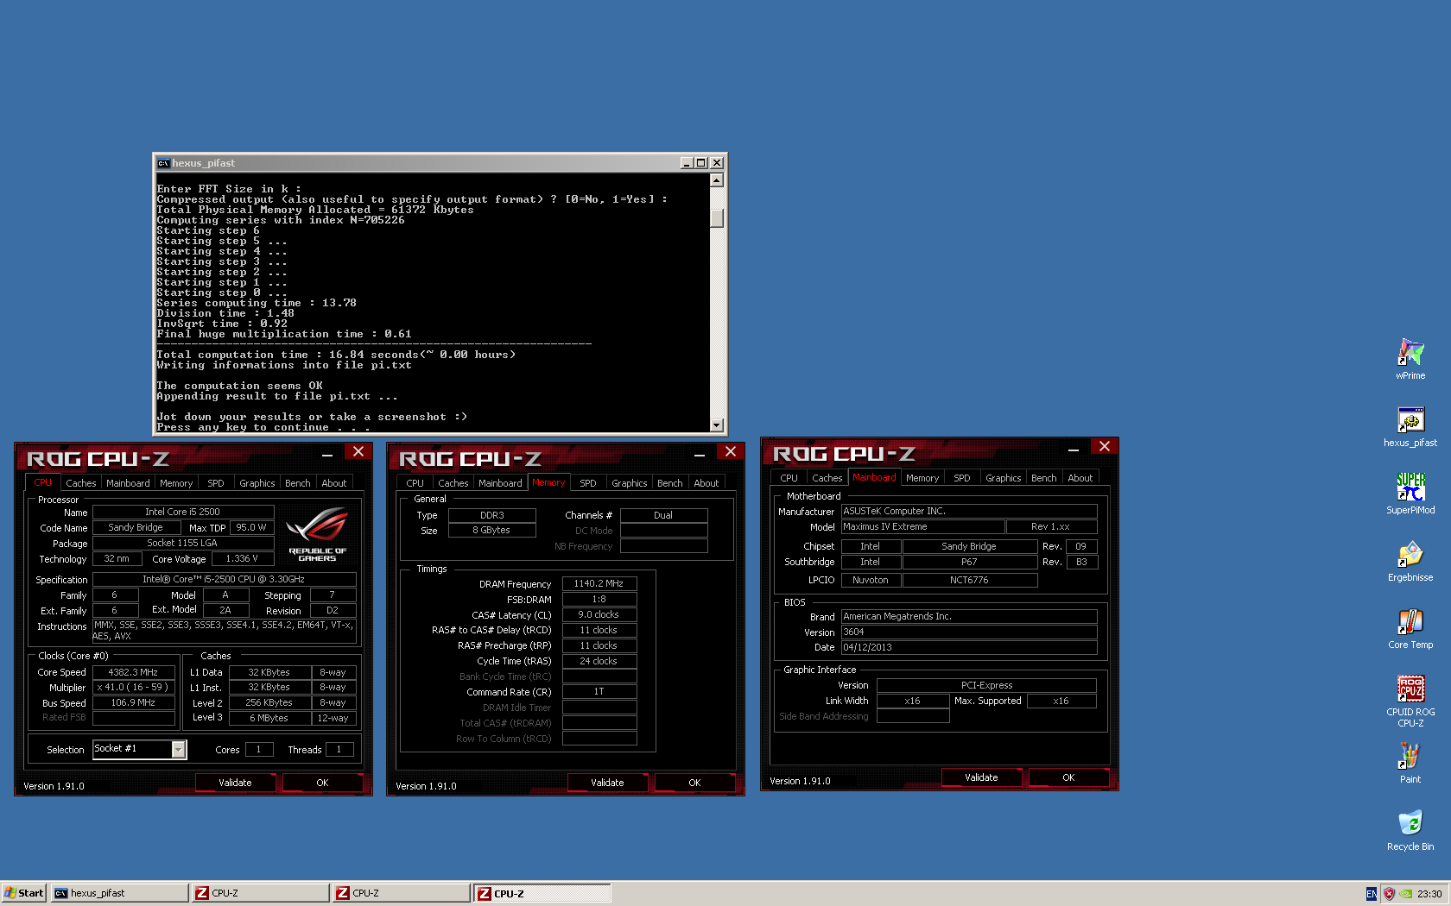Open Memory tab in CPU window
The image size is (1451, 906).
pyautogui.click(x=176, y=483)
